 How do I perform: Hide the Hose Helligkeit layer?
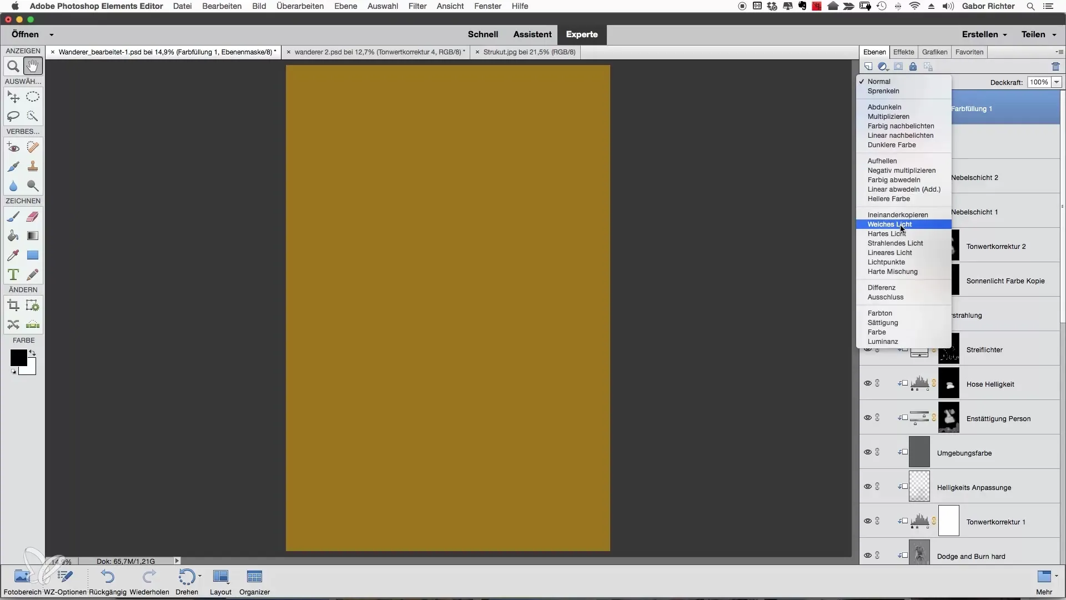pyautogui.click(x=867, y=384)
